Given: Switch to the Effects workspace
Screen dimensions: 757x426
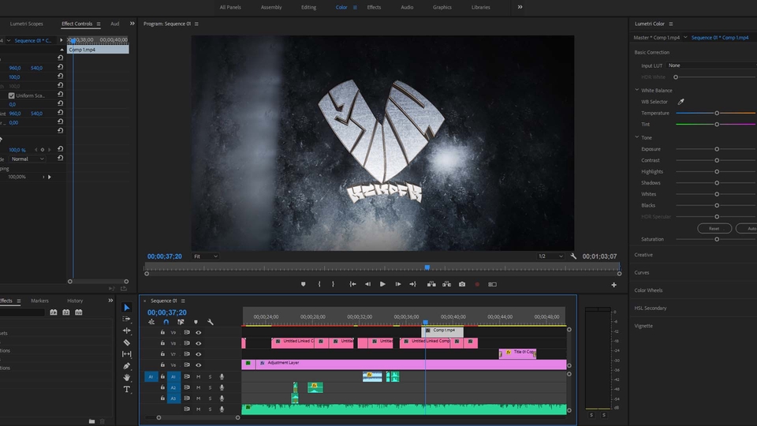Looking at the screenshot, I should pyautogui.click(x=374, y=7).
